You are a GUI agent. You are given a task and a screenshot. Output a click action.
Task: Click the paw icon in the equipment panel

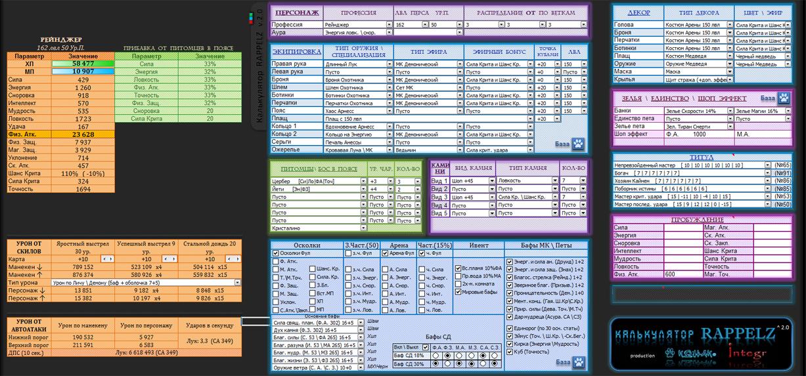577,143
